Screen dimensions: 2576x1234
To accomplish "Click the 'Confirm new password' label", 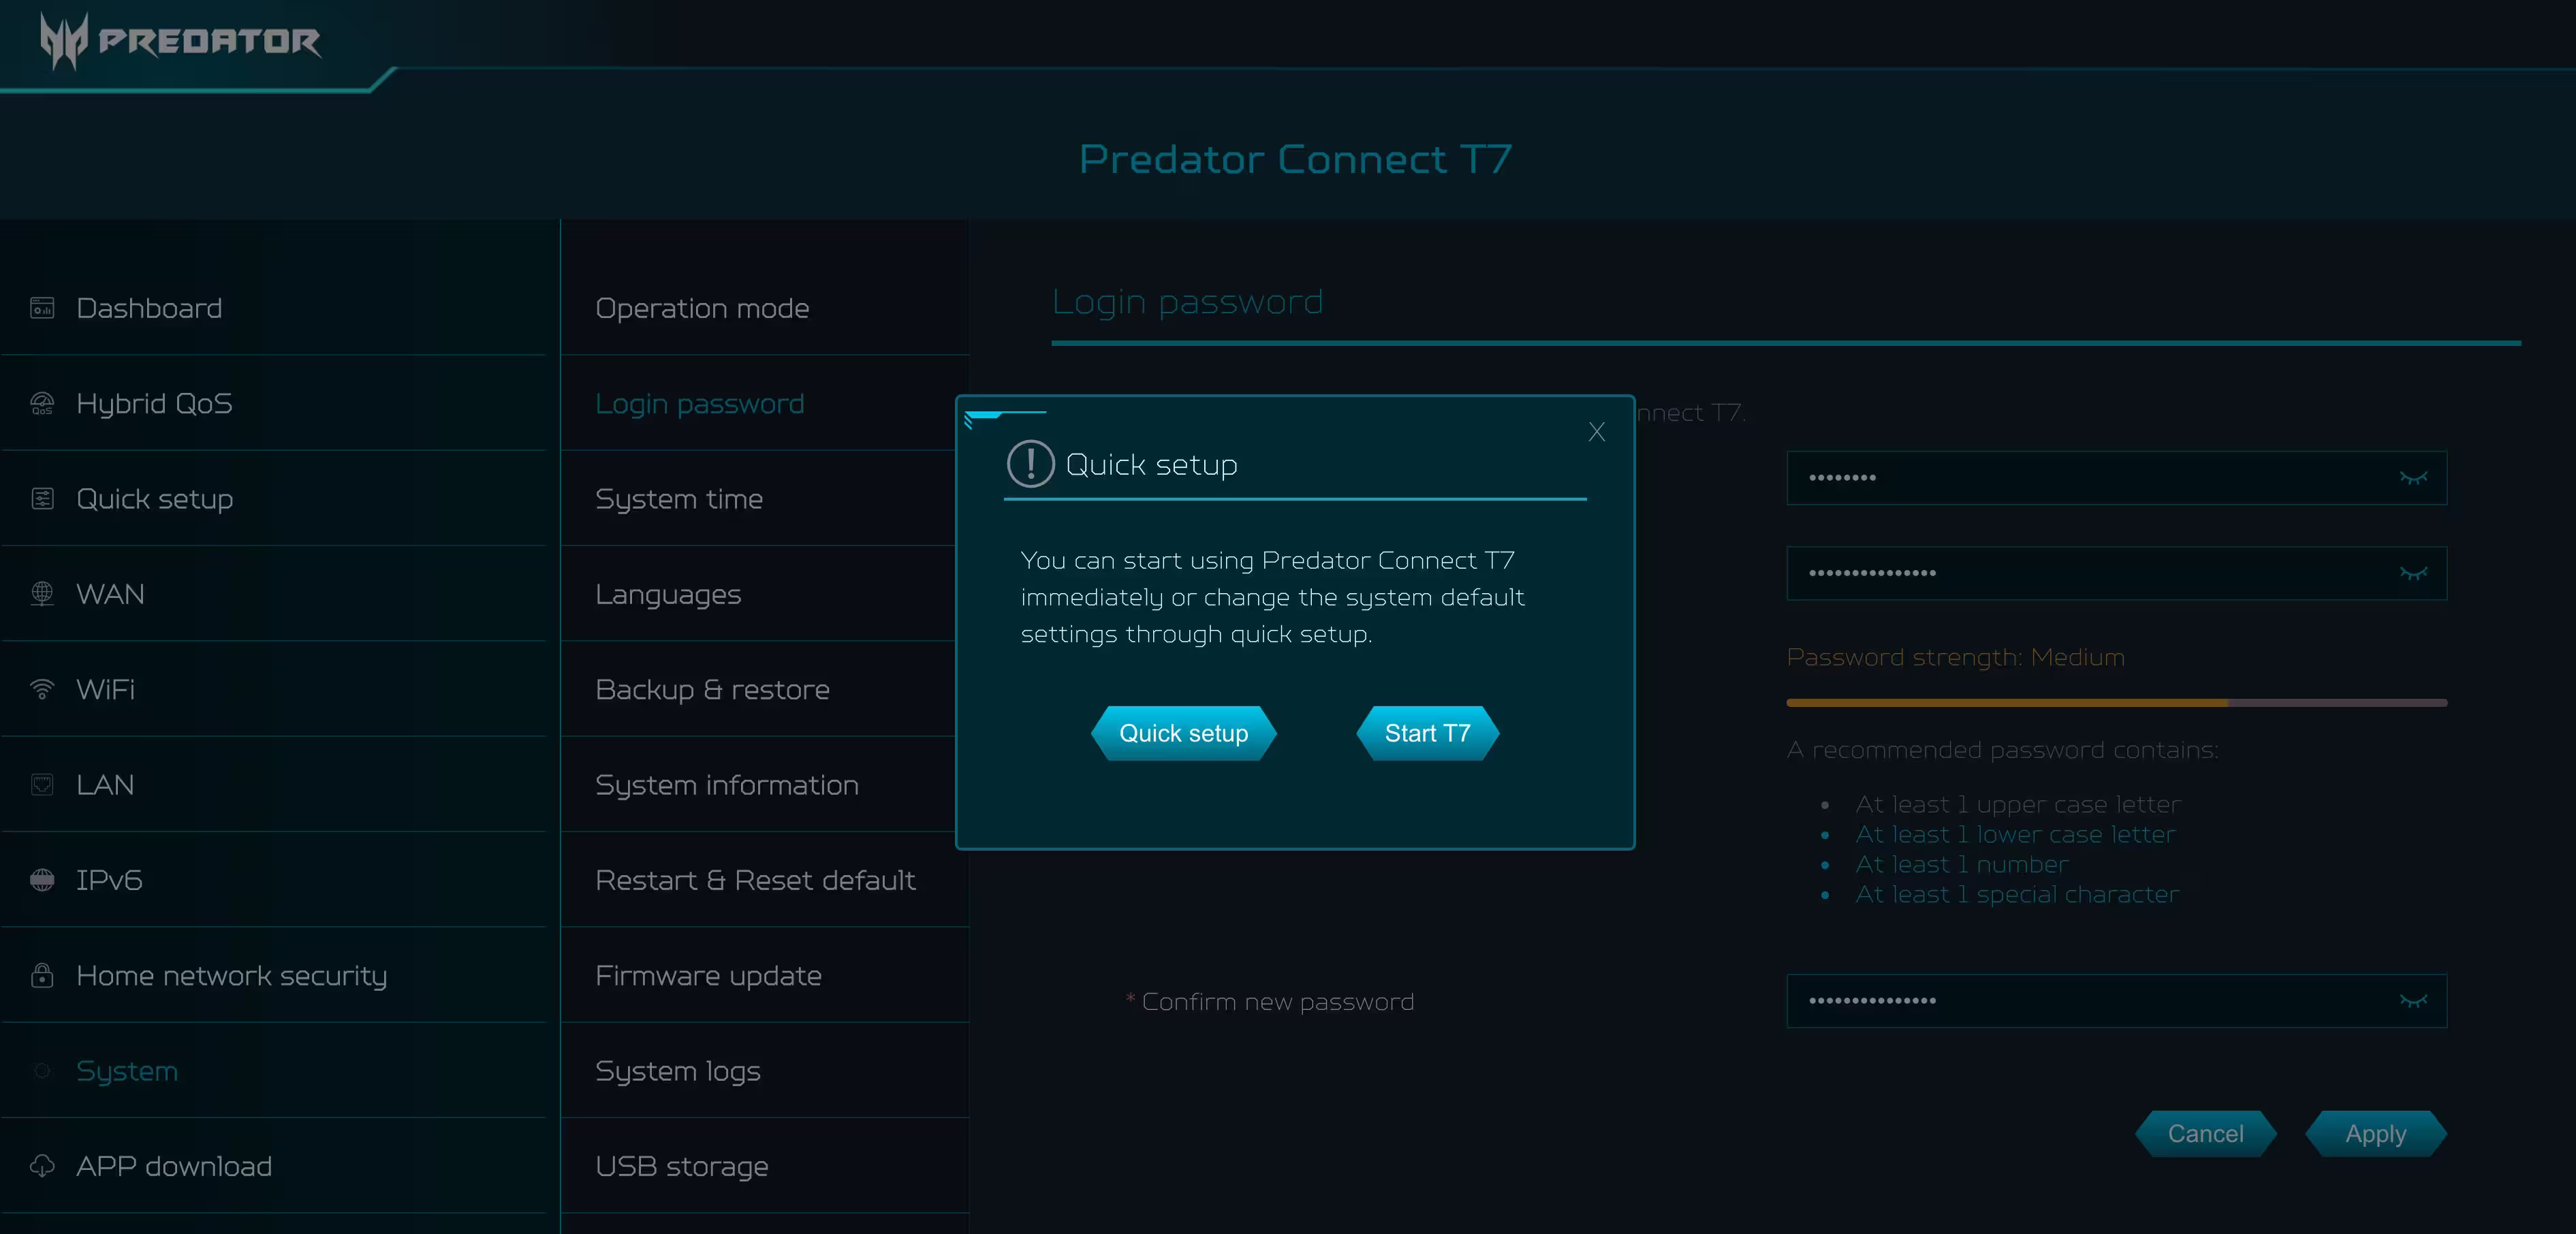I will tap(1277, 1002).
